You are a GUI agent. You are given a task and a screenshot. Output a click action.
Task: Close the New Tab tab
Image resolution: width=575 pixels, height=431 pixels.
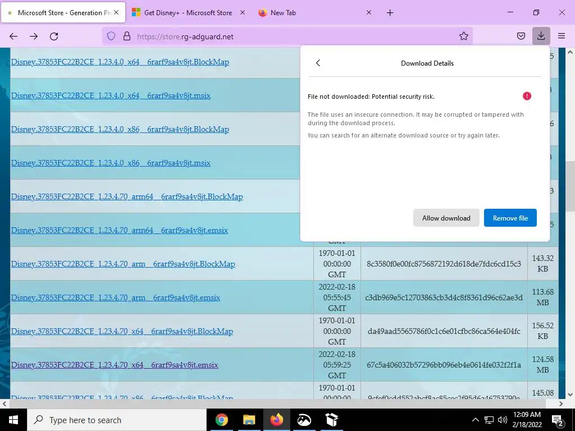pyautogui.click(x=369, y=12)
